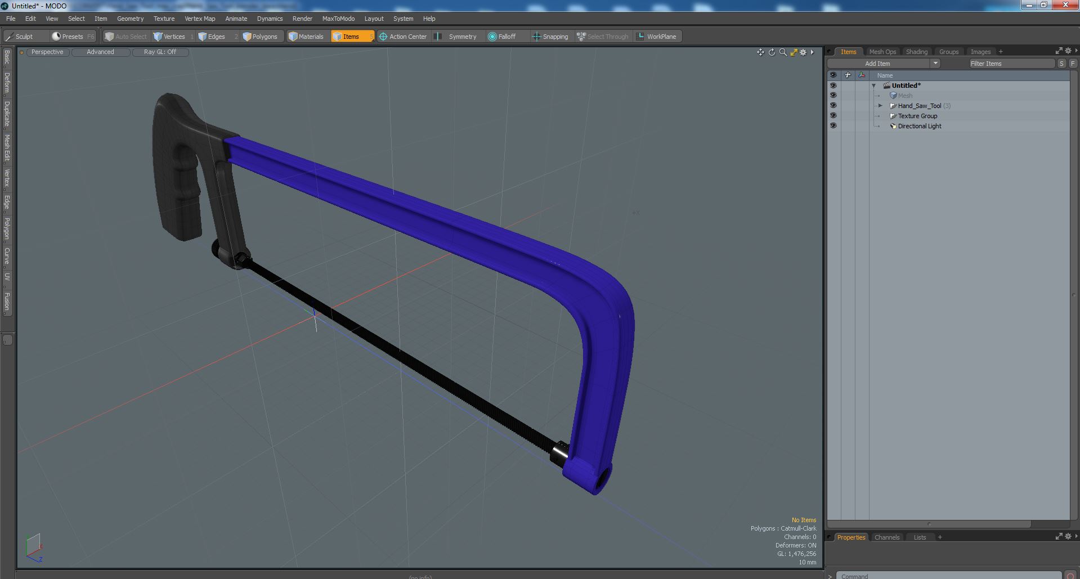The image size is (1080, 579).
Task: Switch to the Images tab
Action: click(980, 52)
